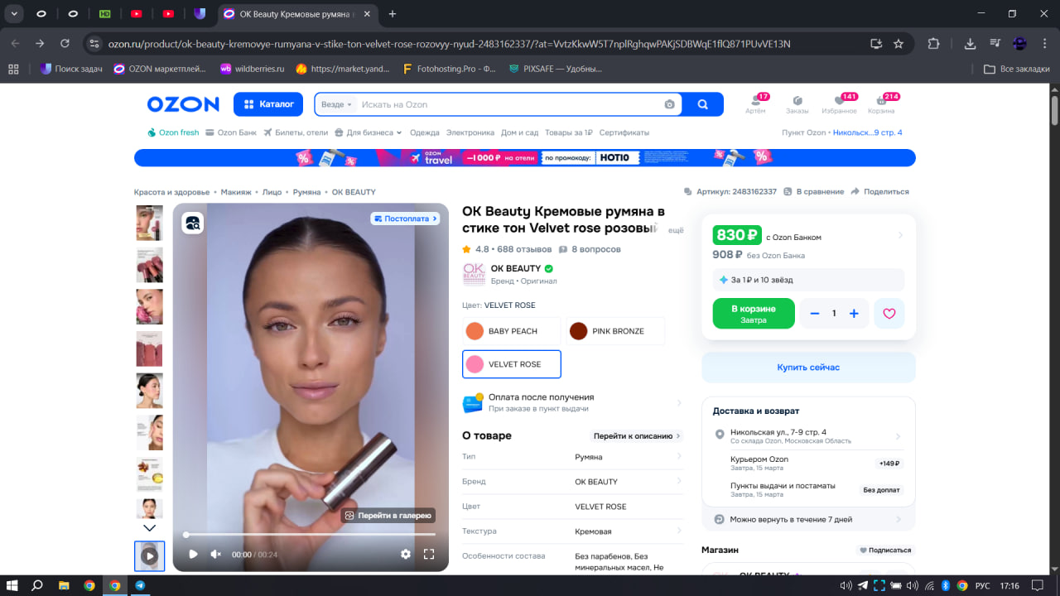This screenshot has height=596, width=1060.
Task: Open return policy 7 days details
Action: (808, 520)
